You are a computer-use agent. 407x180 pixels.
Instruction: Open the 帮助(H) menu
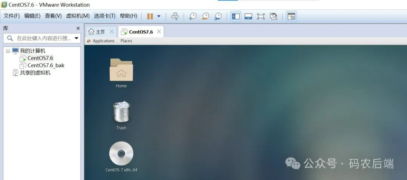(129, 16)
